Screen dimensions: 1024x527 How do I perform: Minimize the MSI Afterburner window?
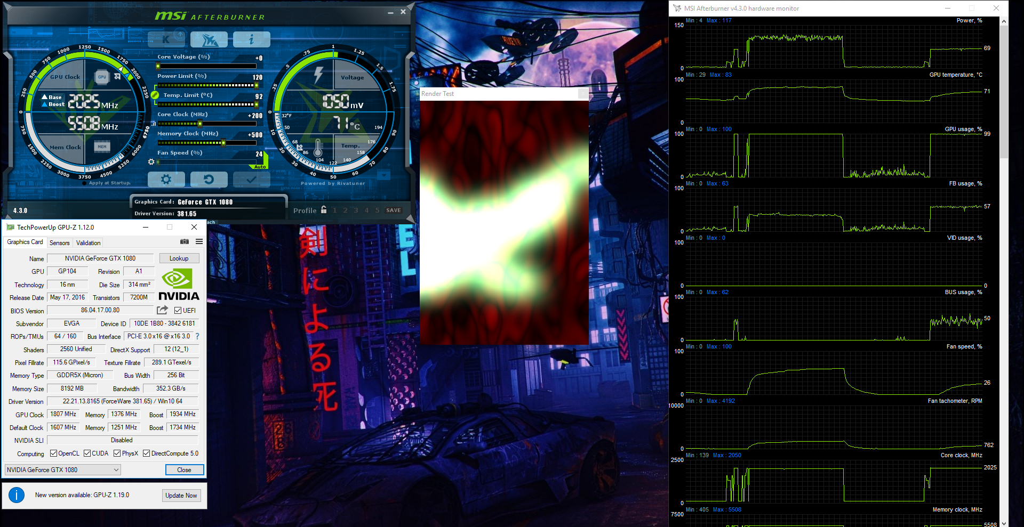point(390,12)
